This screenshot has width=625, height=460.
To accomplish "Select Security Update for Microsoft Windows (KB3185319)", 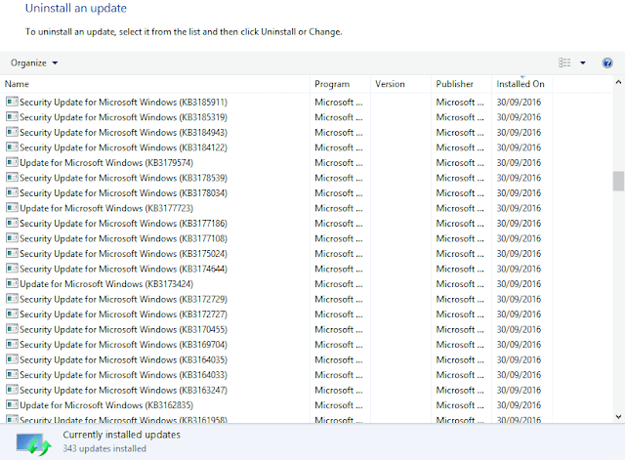I will 124,117.
